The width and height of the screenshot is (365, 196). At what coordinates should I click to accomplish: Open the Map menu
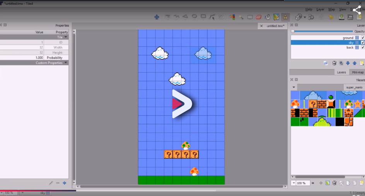(x=331, y=9)
